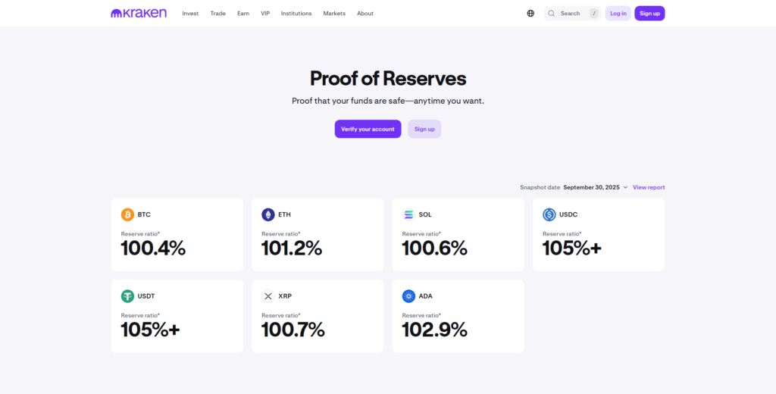Click the ADA 102.9% reserve ratio
776x394 pixels.
coord(434,330)
